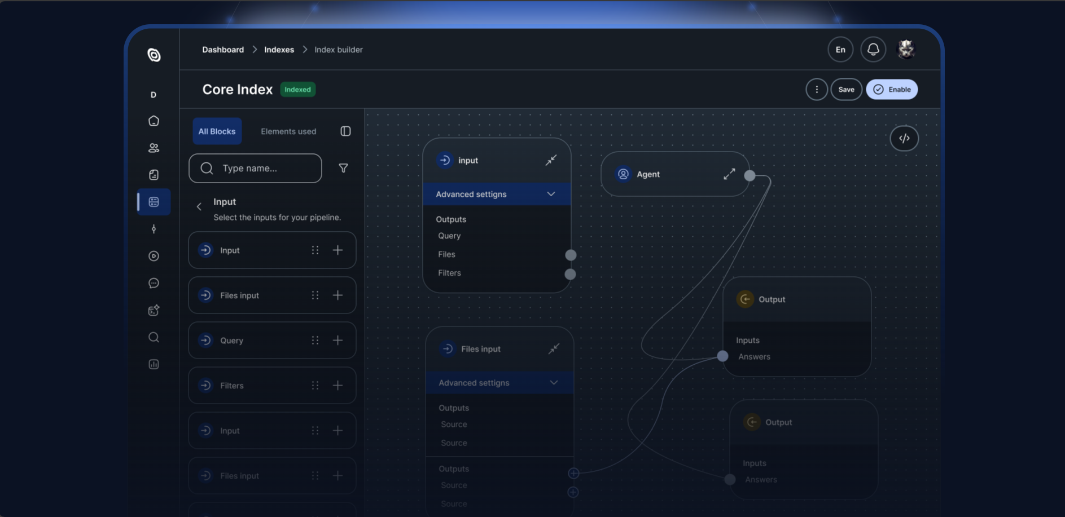Click the three-dot more options button
The image size is (1065, 517).
pos(816,89)
